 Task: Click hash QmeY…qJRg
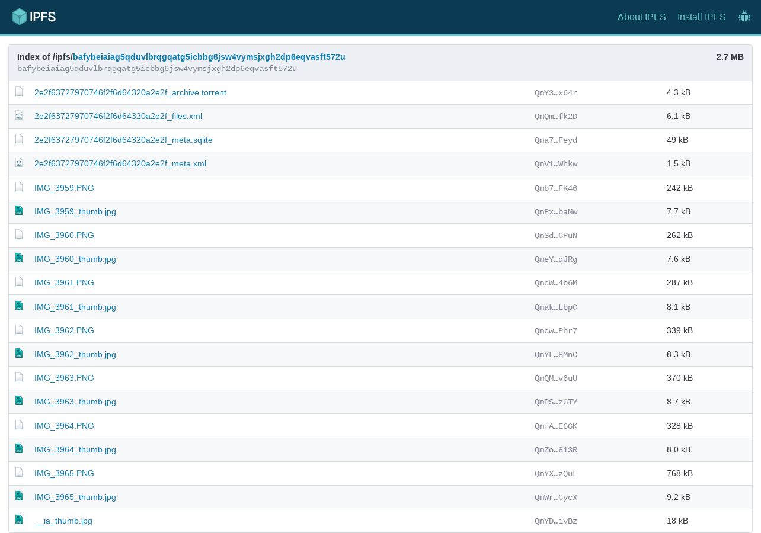pyautogui.click(x=556, y=259)
